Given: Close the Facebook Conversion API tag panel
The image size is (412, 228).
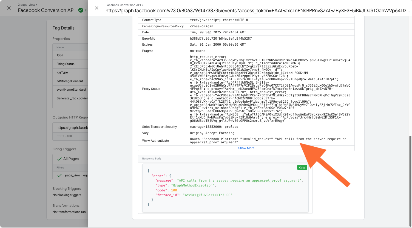Looking at the screenshot, I should pos(9,8).
